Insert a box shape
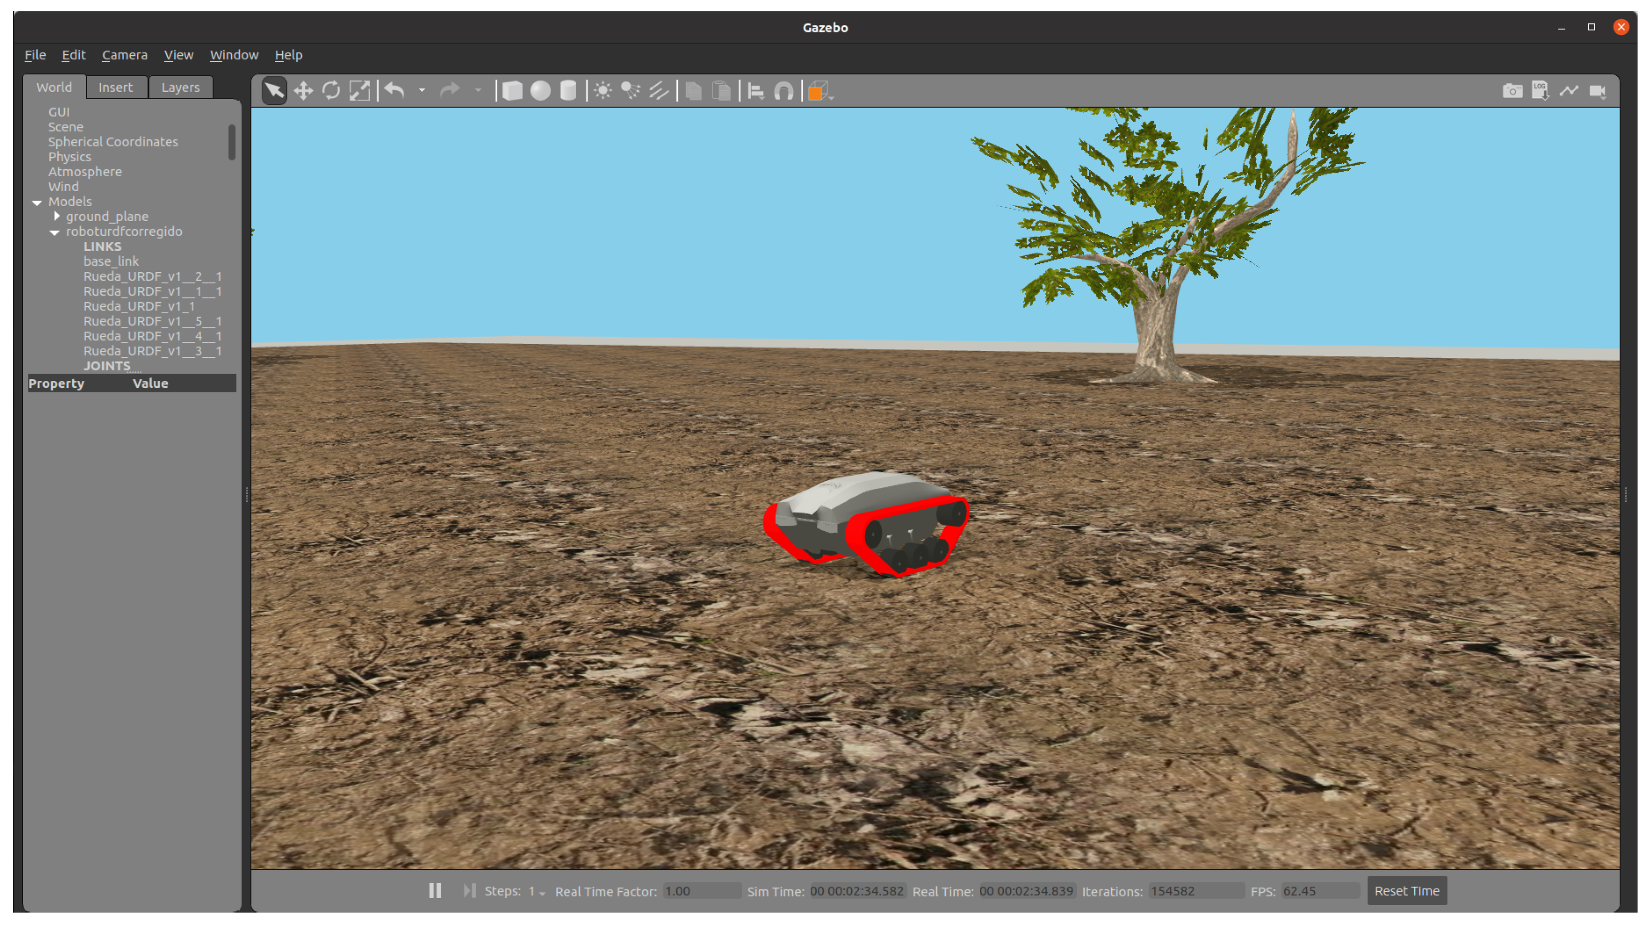This screenshot has height=931, width=1652. coord(512,91)
